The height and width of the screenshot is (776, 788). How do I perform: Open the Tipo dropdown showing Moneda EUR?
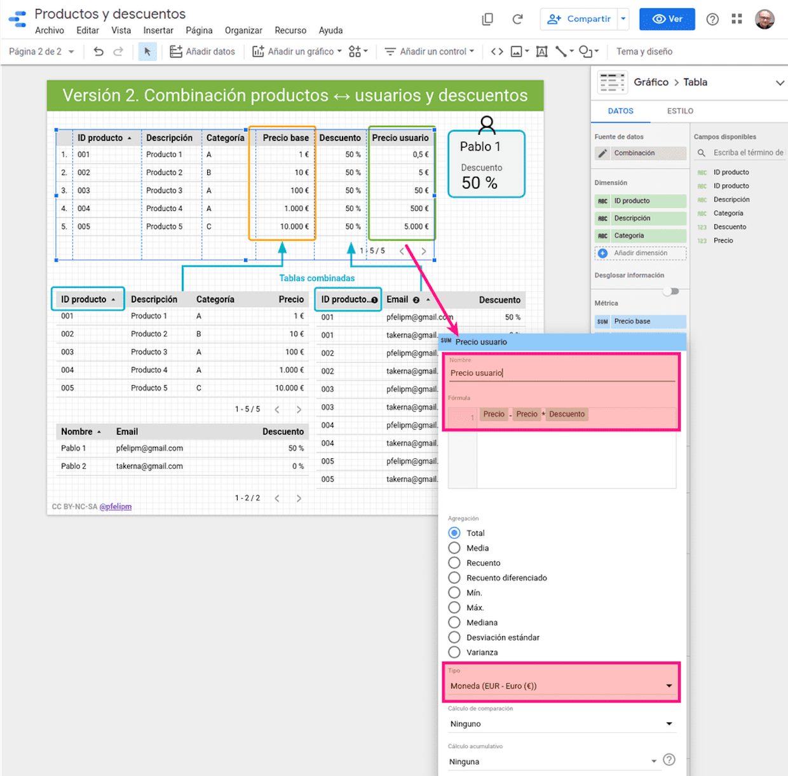point(562,686)
